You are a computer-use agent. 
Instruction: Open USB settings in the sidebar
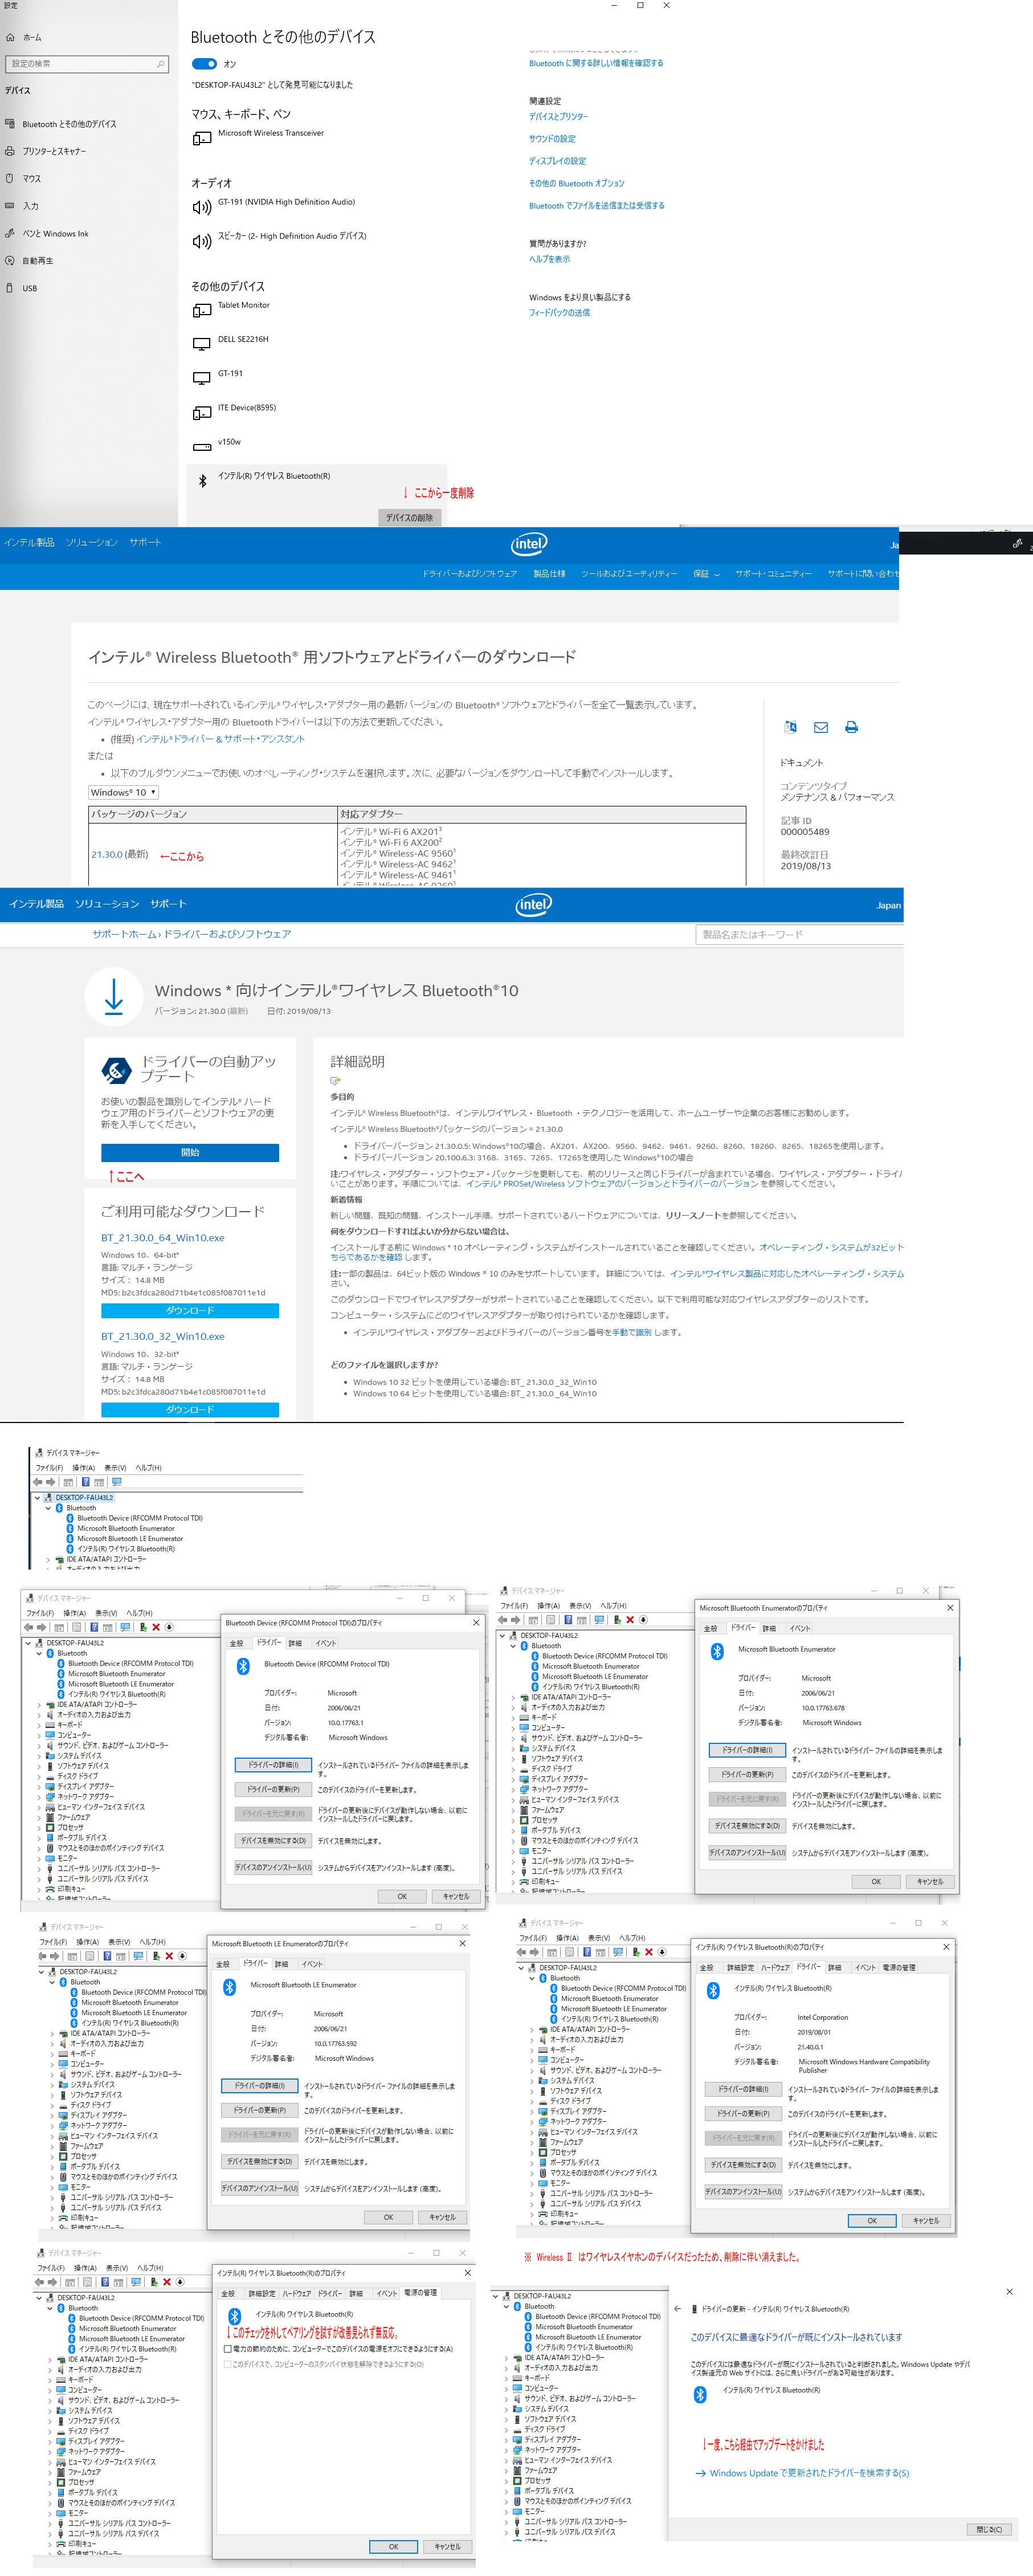point(21,288)
